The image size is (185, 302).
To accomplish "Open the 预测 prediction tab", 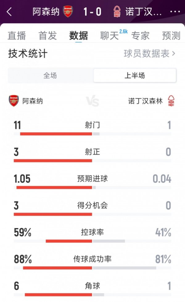I will pyautogui.click(x=171, y=36).
